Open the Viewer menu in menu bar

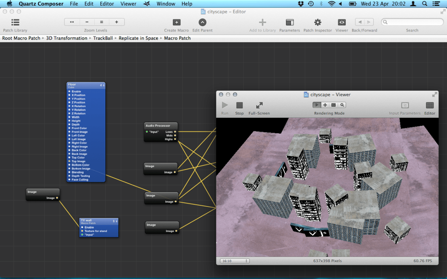[x=128, y=4]
